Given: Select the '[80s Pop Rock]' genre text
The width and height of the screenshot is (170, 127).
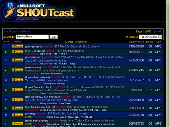Looking at the screenshot, I should (34, 47).
